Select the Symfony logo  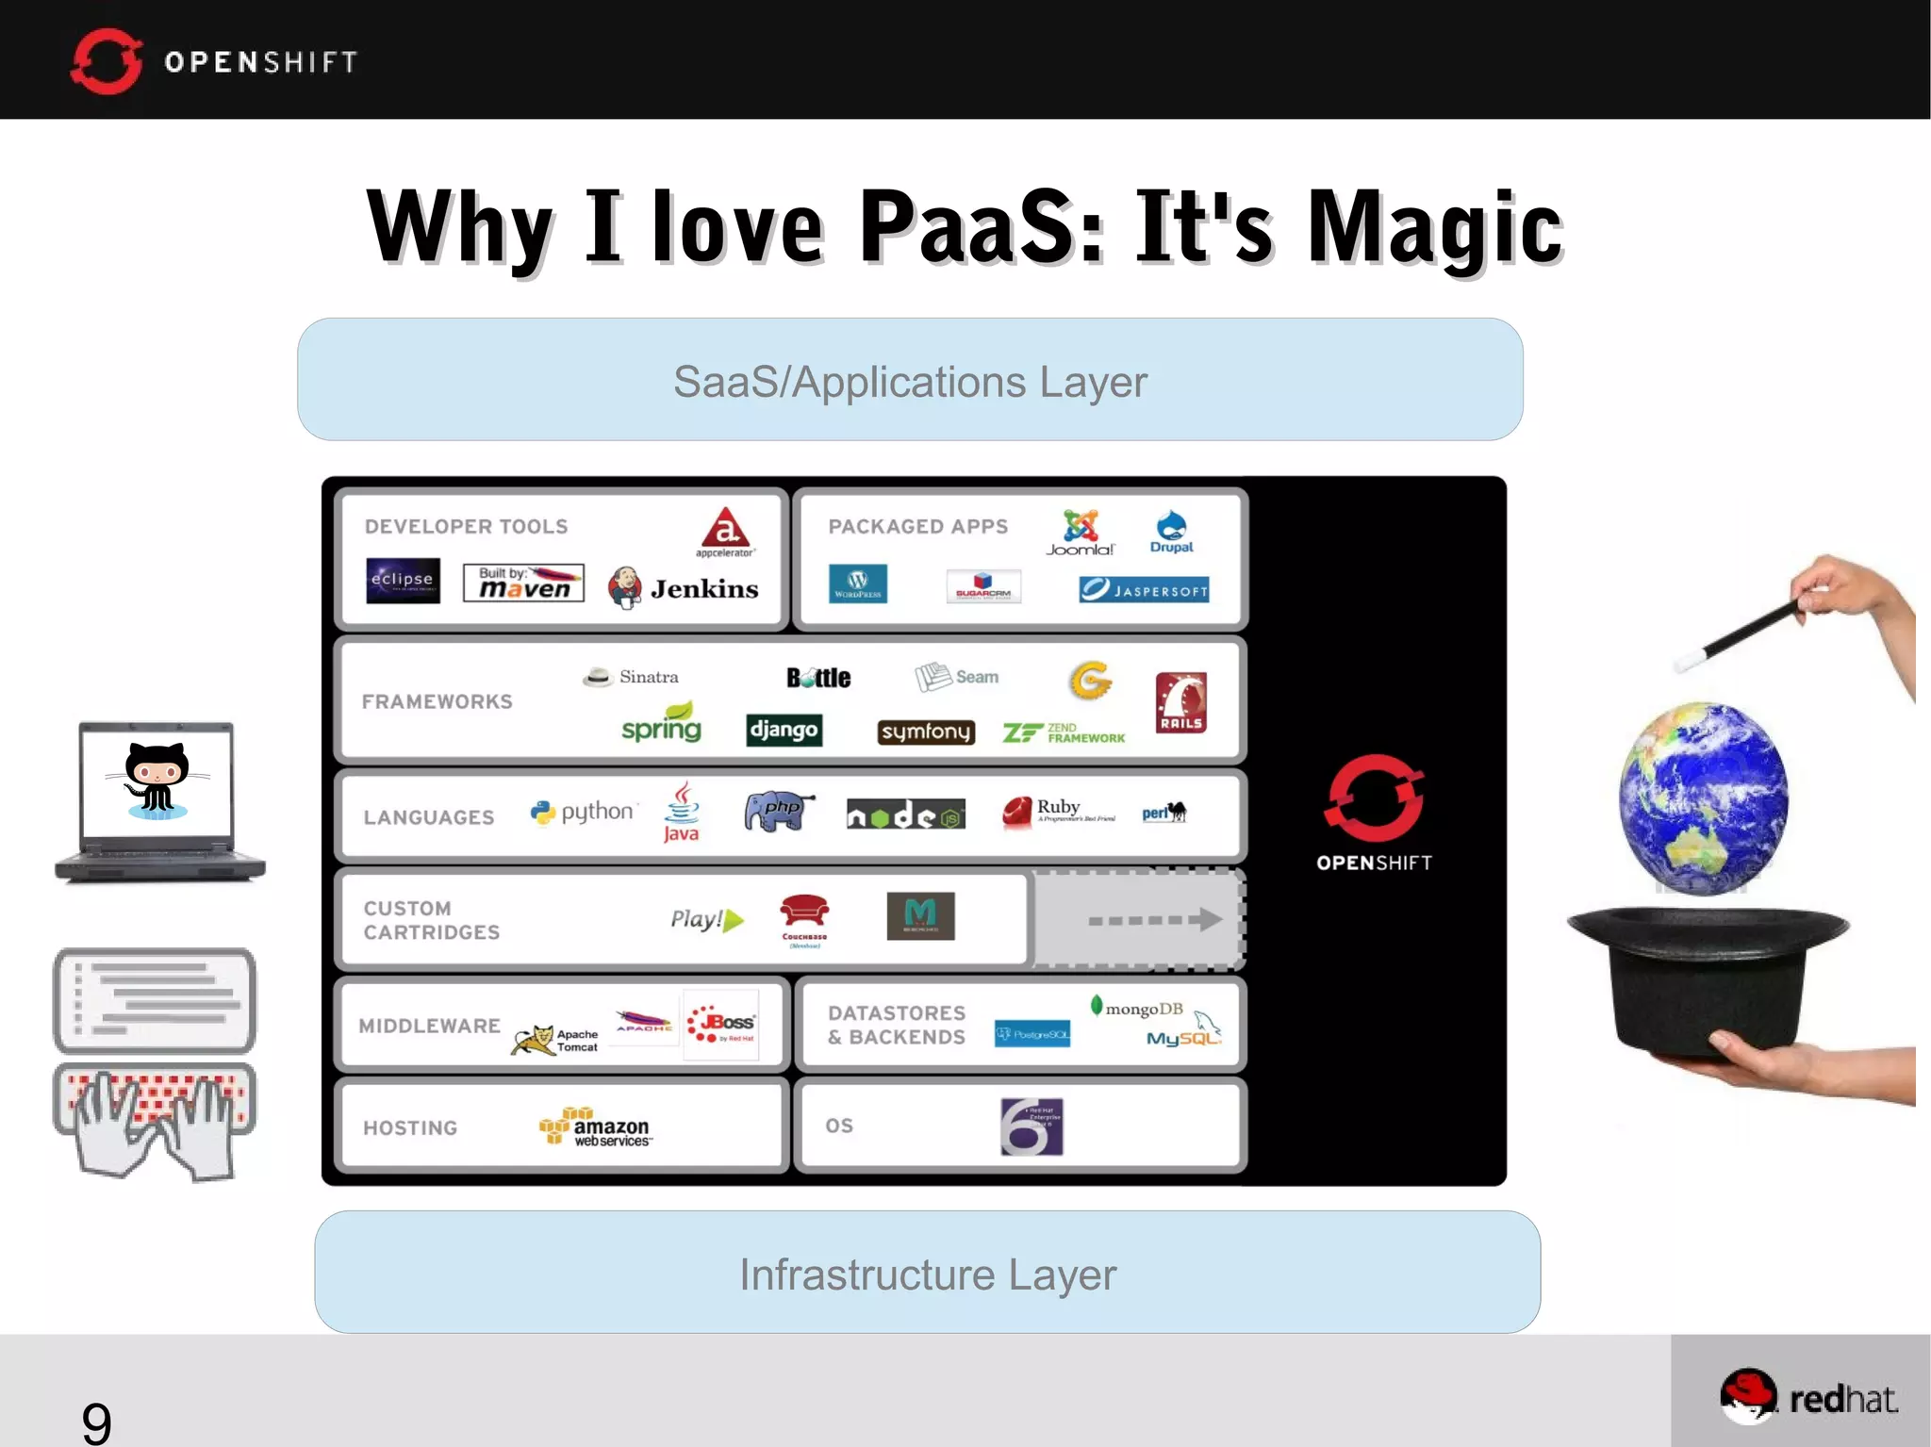(x=926, y=732)
